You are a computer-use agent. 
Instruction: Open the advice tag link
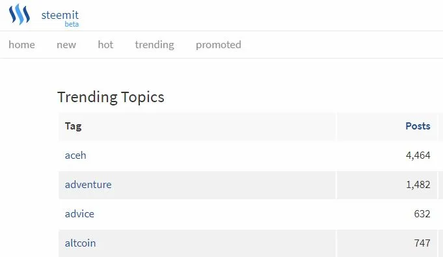[79, 214]
